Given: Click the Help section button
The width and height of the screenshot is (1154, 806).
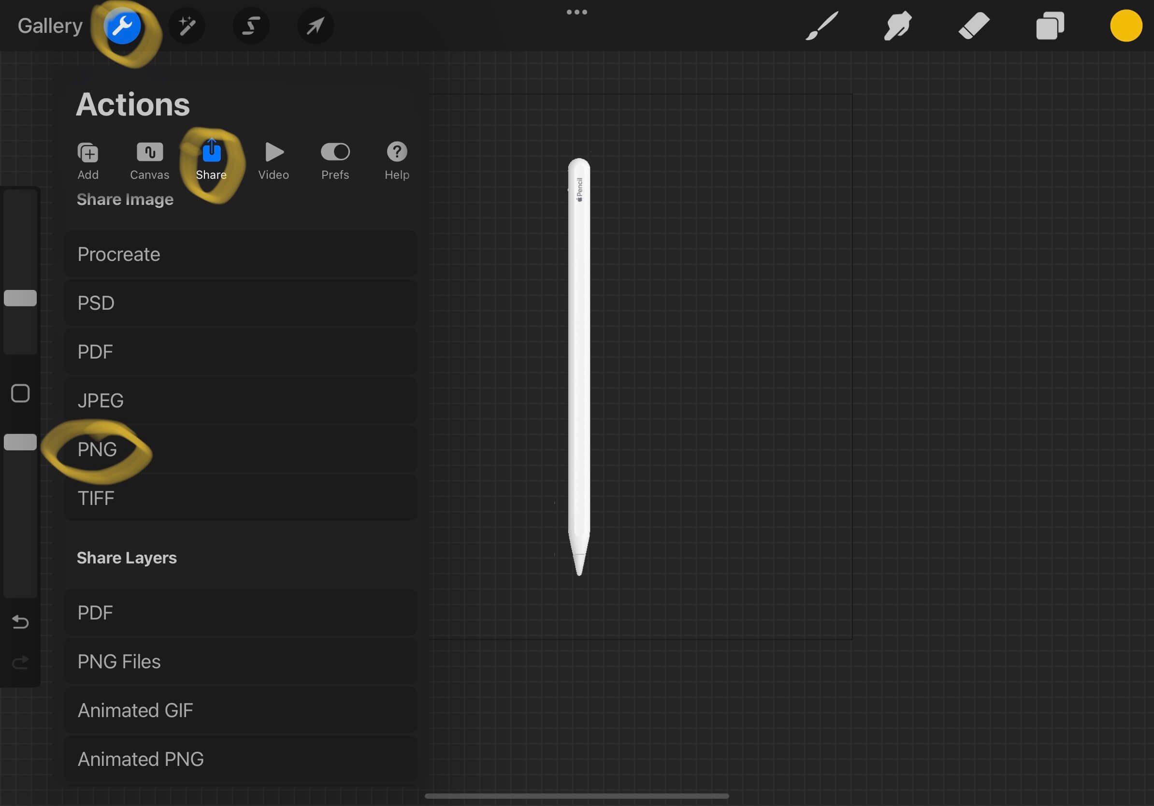Looking at the screenshot, I should coord(396,159).
